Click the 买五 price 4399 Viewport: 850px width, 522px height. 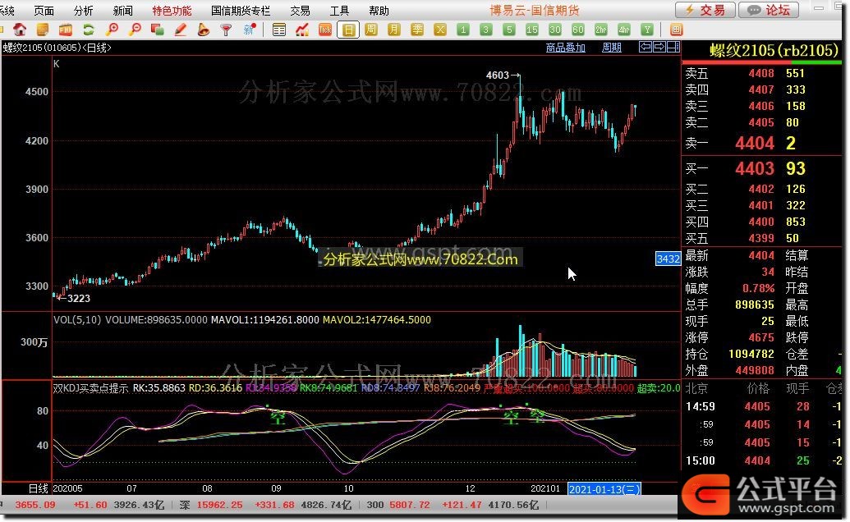tap(761, 238)
